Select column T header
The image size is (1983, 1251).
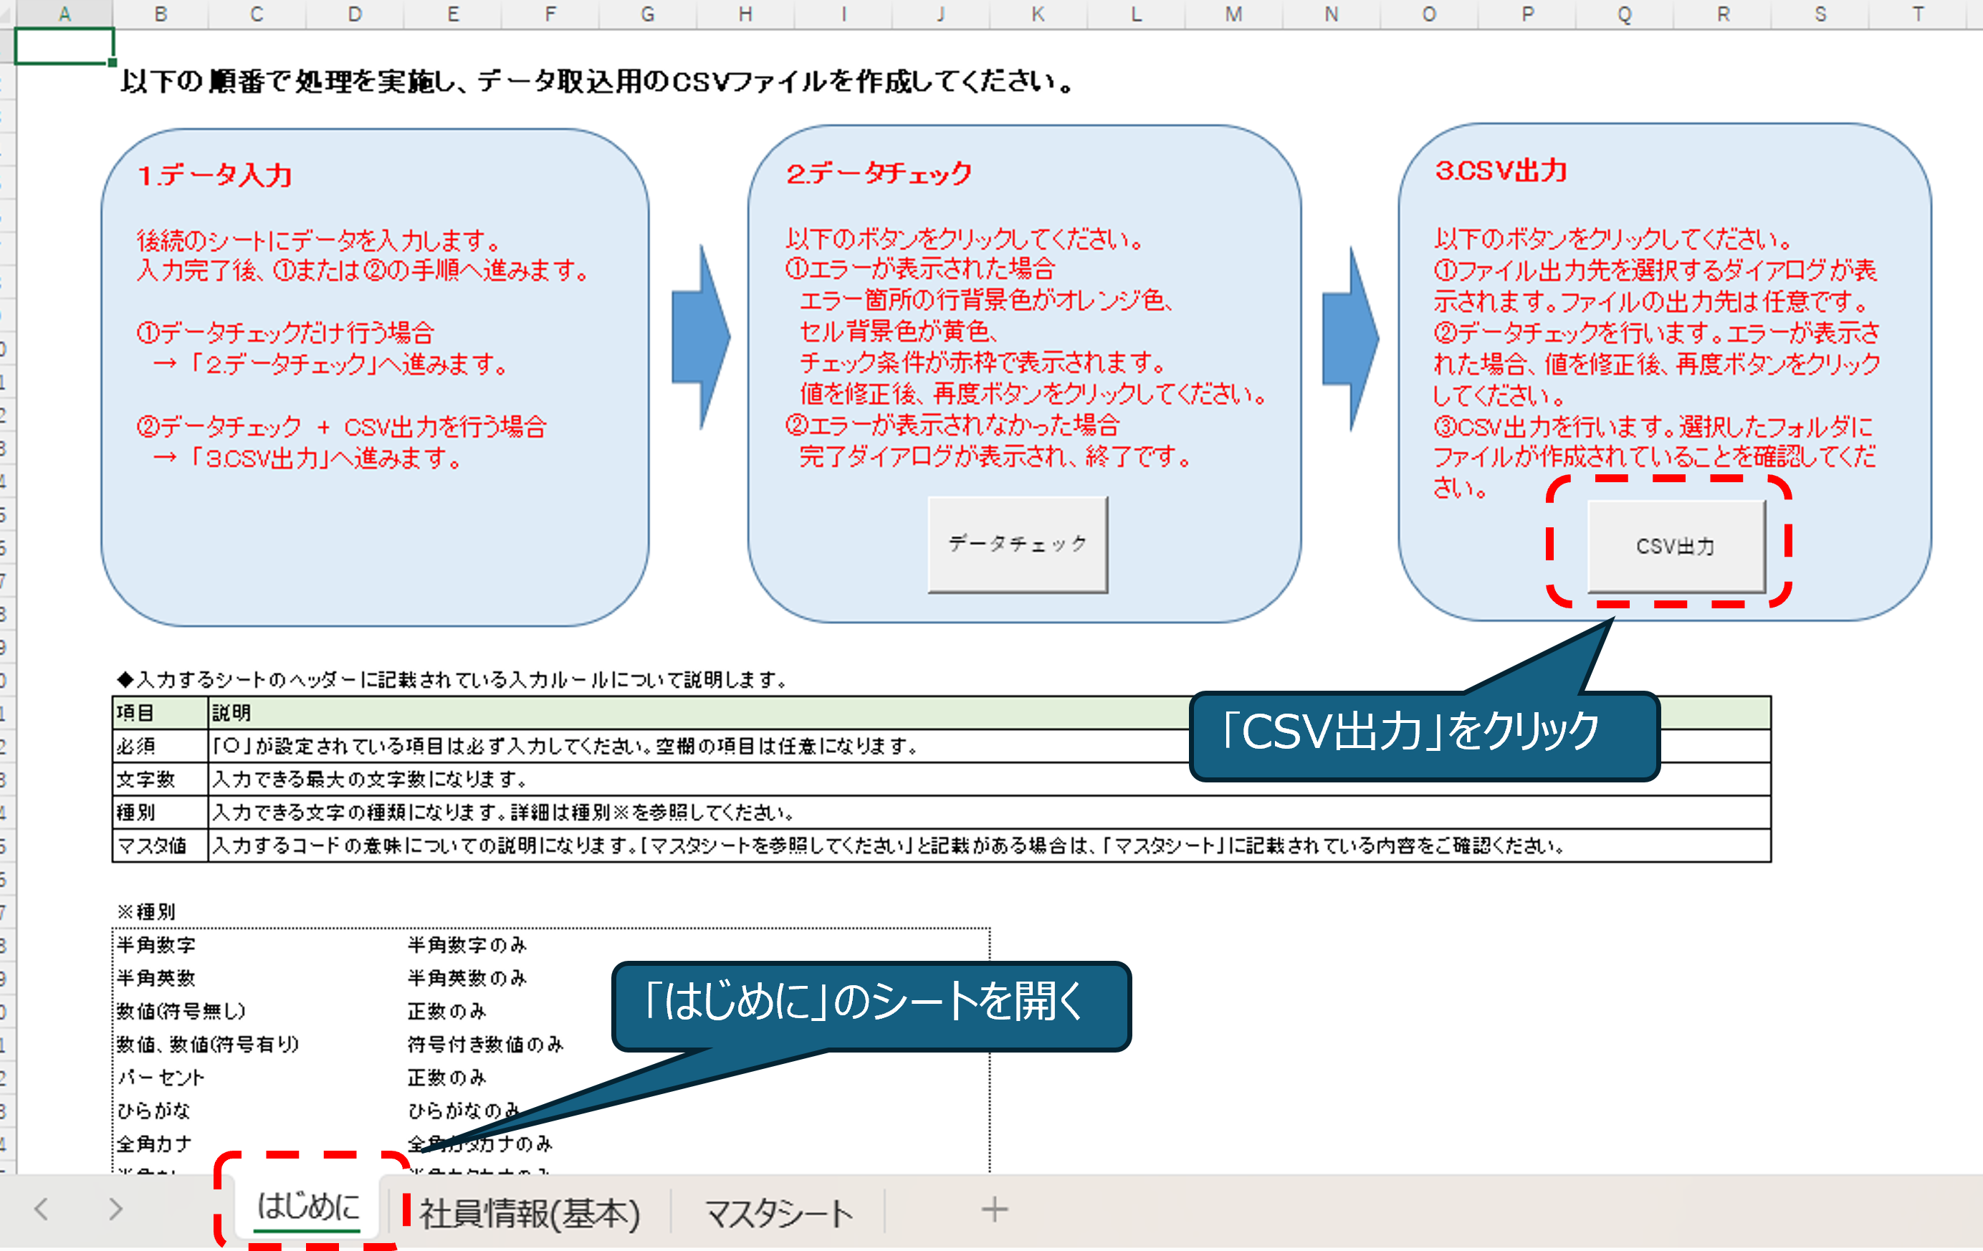coord(1917,14)
